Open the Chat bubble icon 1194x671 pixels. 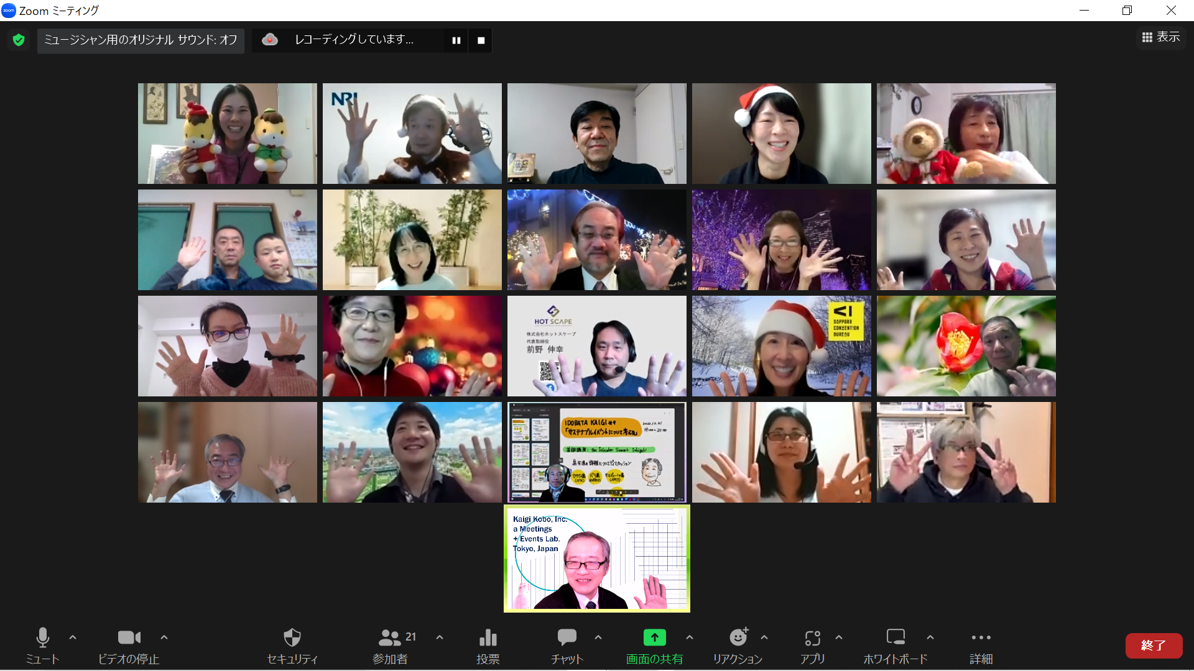point(567,638)
